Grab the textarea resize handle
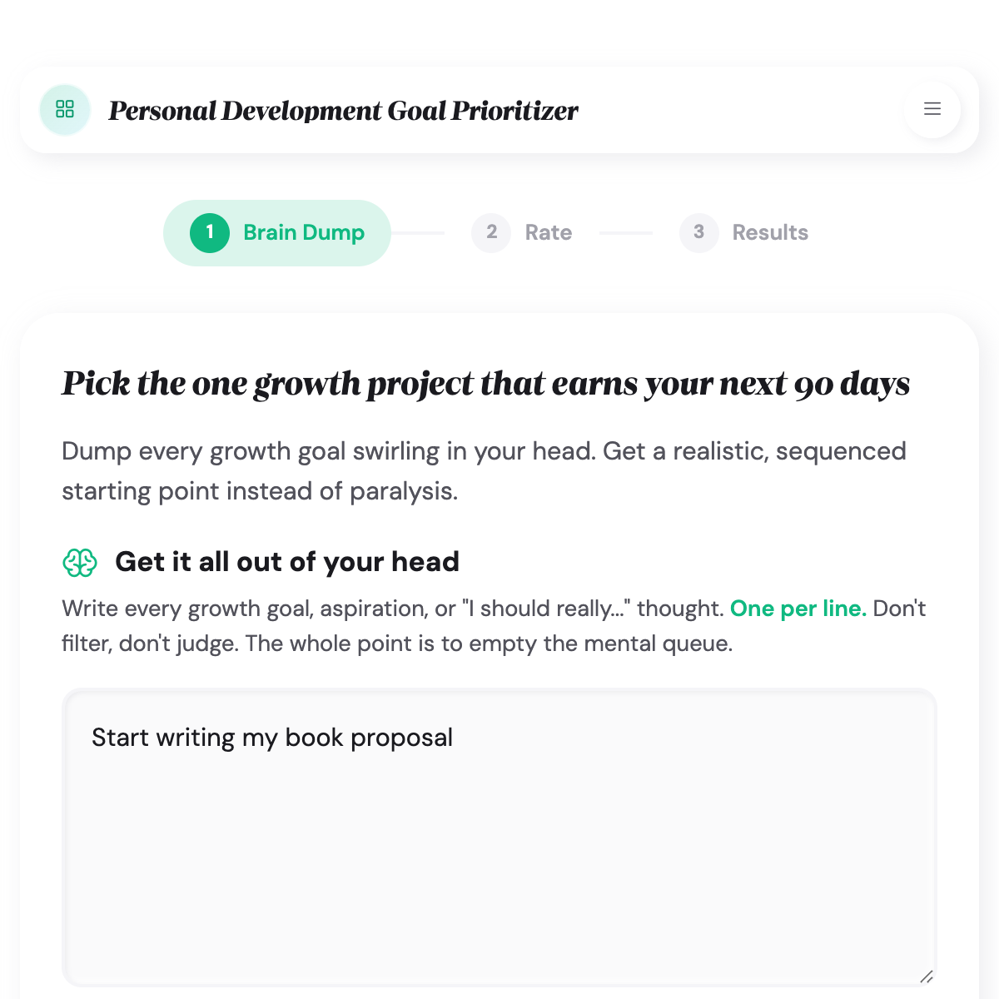This screenshot has width=999, height=999. pyautogui.click(x=926, y=977)
